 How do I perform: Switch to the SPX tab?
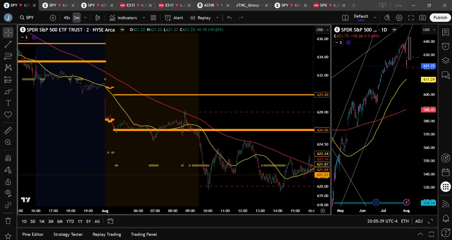329,5
